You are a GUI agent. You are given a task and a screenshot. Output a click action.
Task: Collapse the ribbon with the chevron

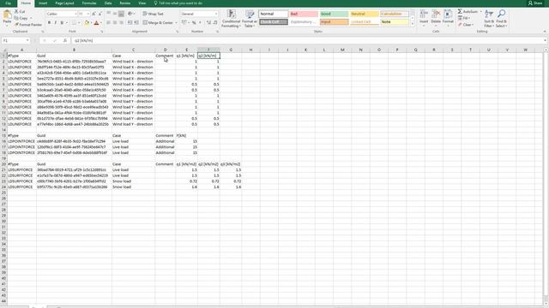[x=545, y=32]
